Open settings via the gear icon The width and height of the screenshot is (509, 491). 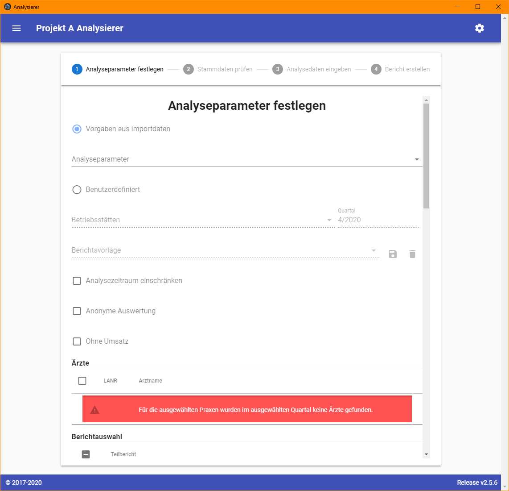click(480, 28)
